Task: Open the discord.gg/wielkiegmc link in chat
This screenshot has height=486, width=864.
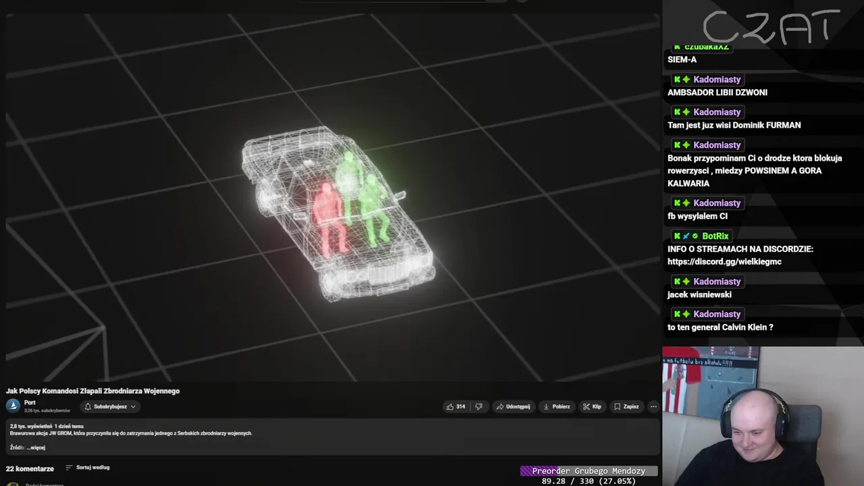Action: click(724, 261)
